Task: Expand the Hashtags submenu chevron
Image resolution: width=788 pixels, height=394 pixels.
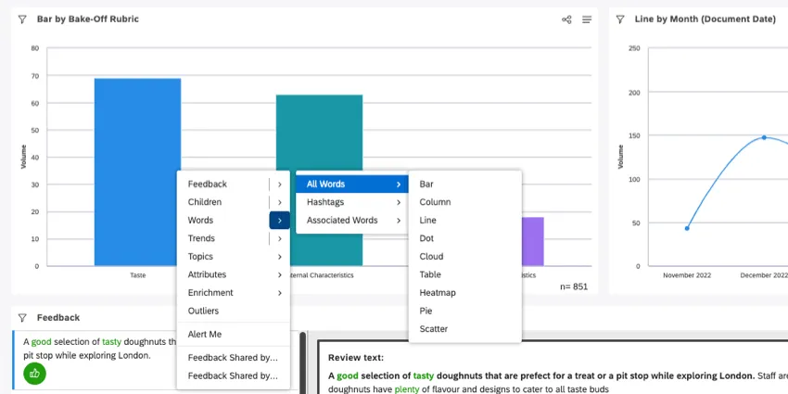Action: [399, 202]
